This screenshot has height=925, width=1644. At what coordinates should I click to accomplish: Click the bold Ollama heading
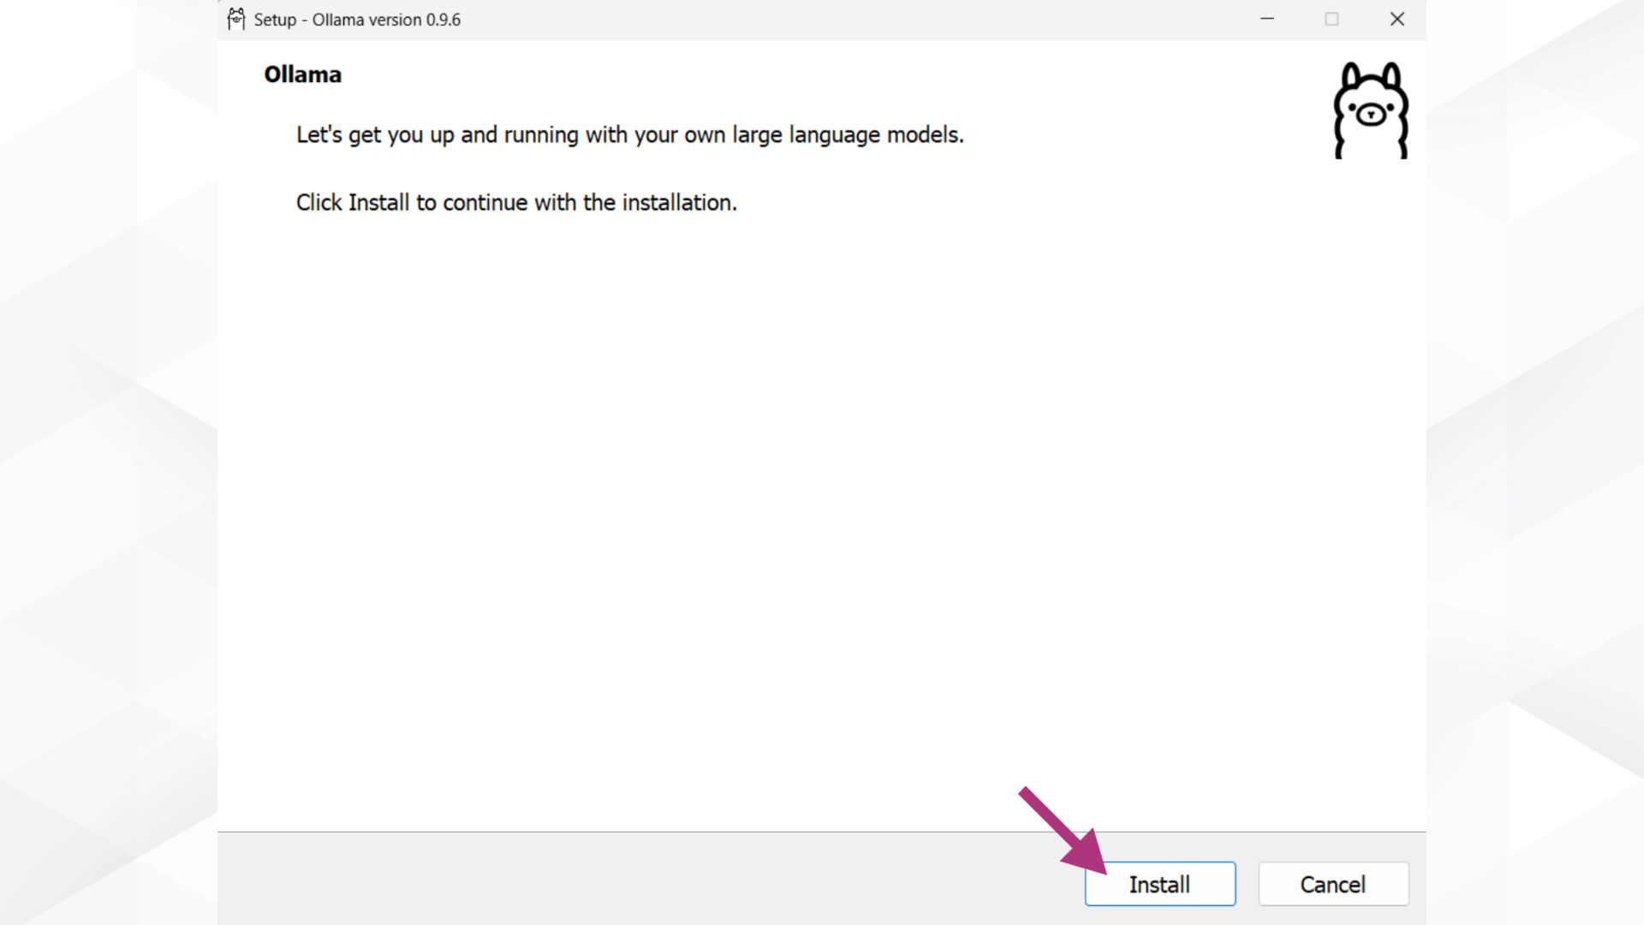302,75
